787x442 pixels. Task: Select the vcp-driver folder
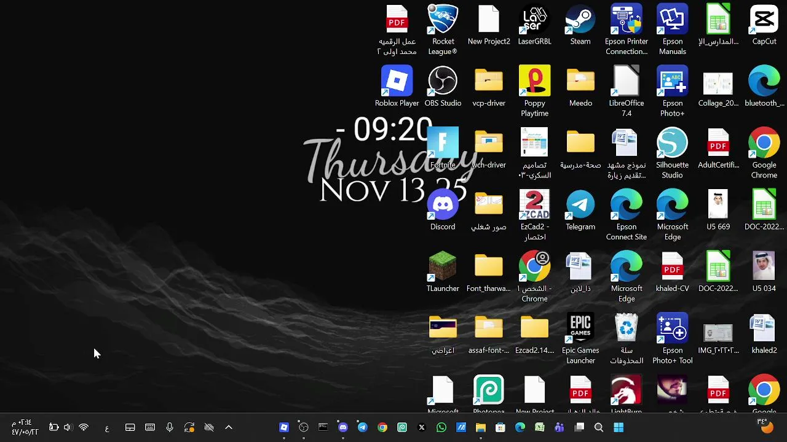489,87
